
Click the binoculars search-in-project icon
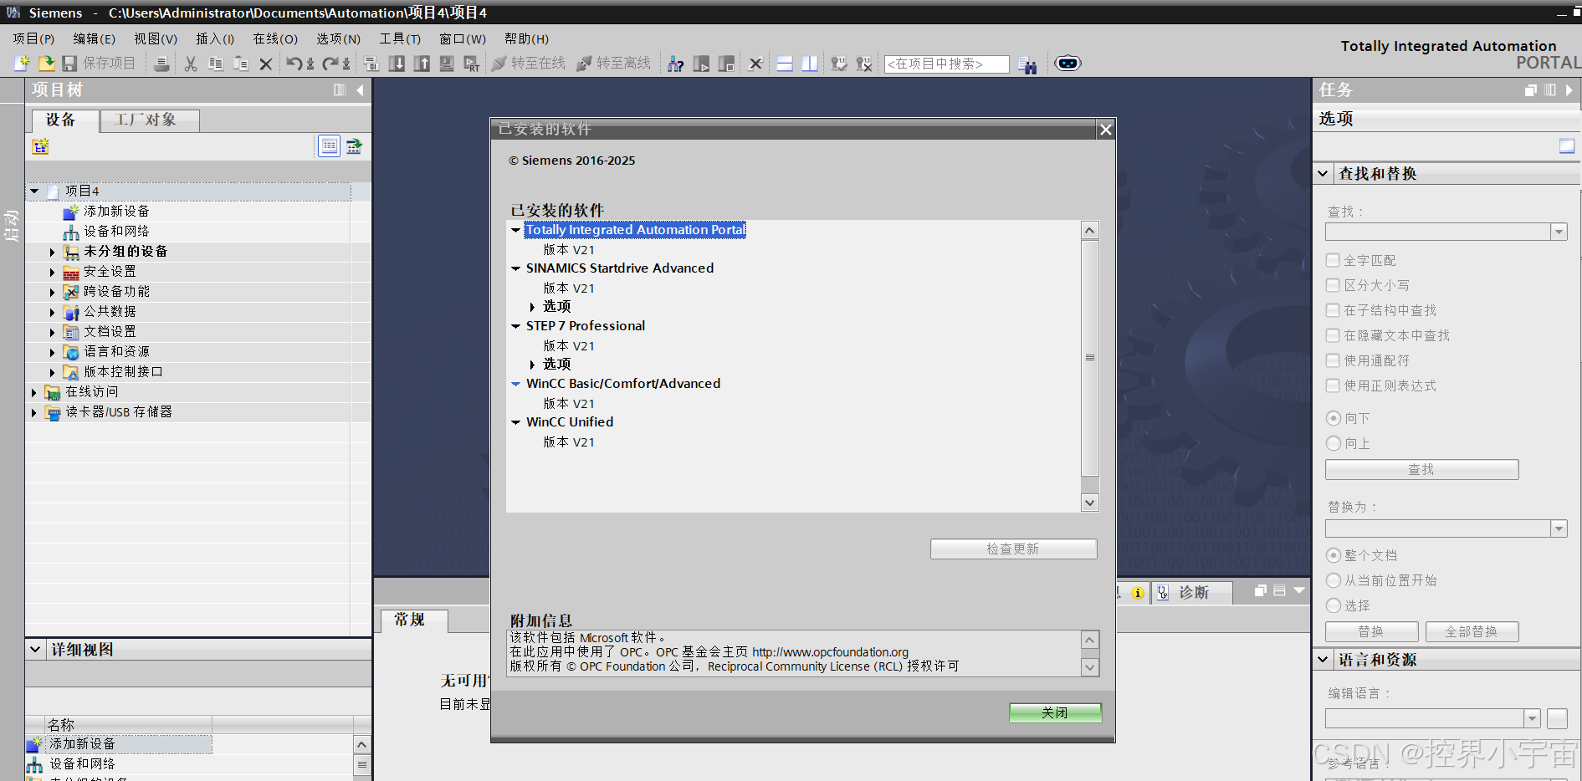coord(1027,65)
